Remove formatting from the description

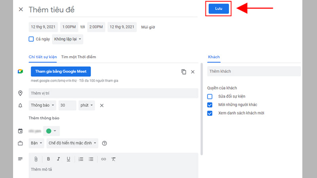(x=113, y=159)
